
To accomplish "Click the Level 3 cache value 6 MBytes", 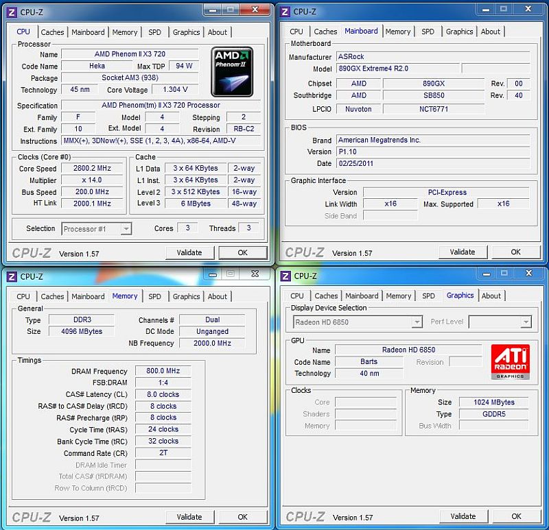I will [x=196, y=204].
